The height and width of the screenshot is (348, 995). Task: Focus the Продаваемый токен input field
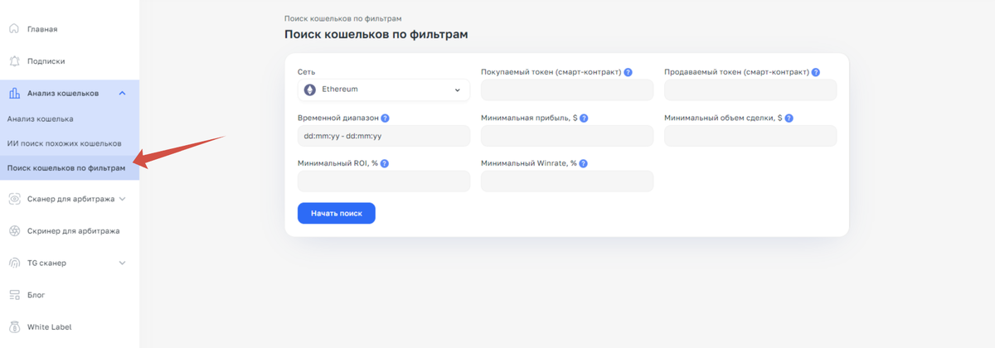point(750,89)
